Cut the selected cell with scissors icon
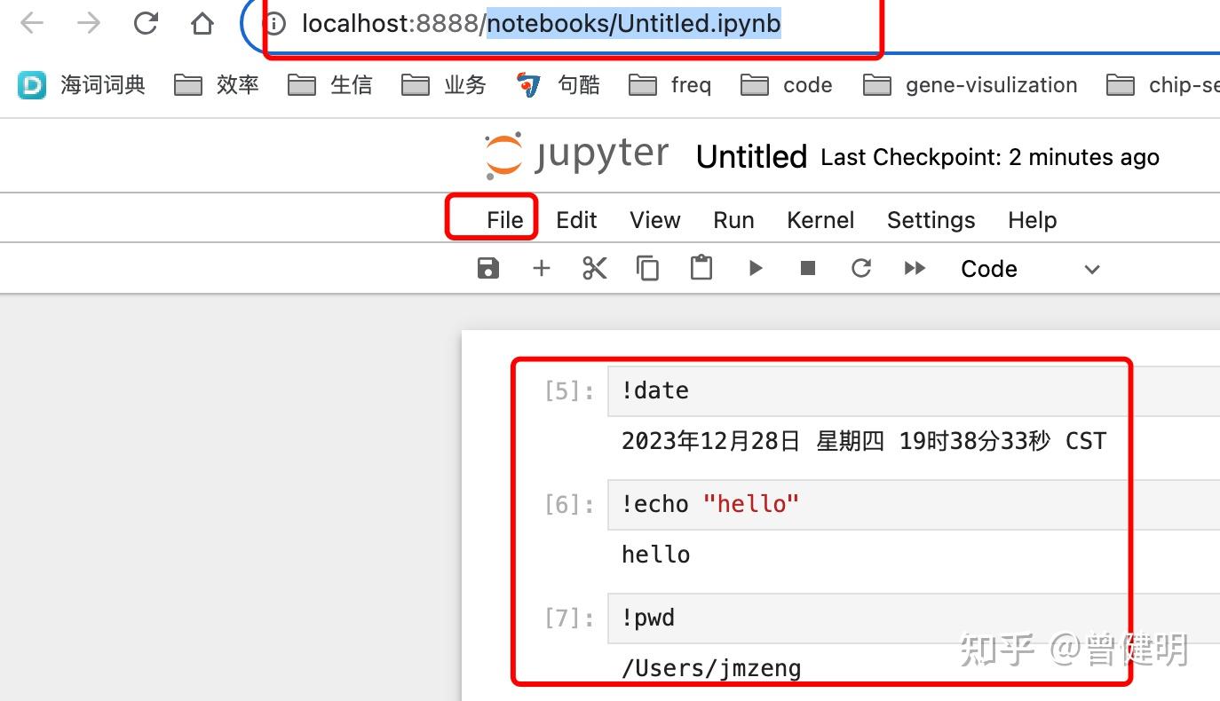1220x701 pixels. tap(595, 268)
